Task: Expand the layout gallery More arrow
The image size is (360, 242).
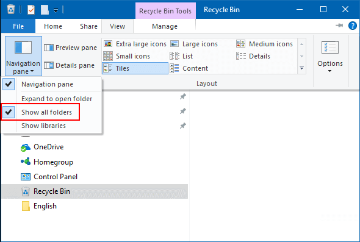Action: click(301, 68)
